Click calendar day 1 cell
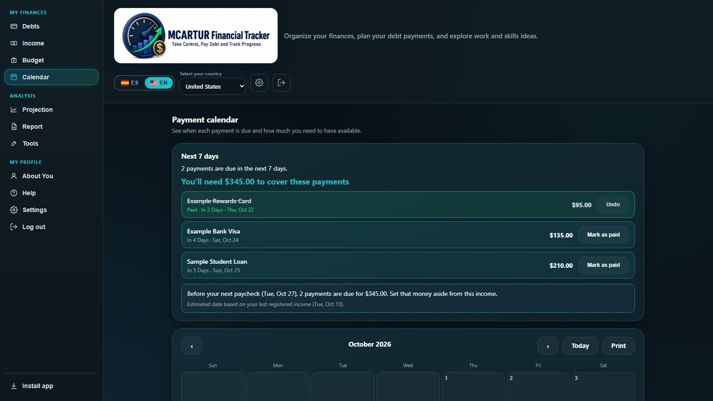713x401 pixels. [x=473, y=386]
